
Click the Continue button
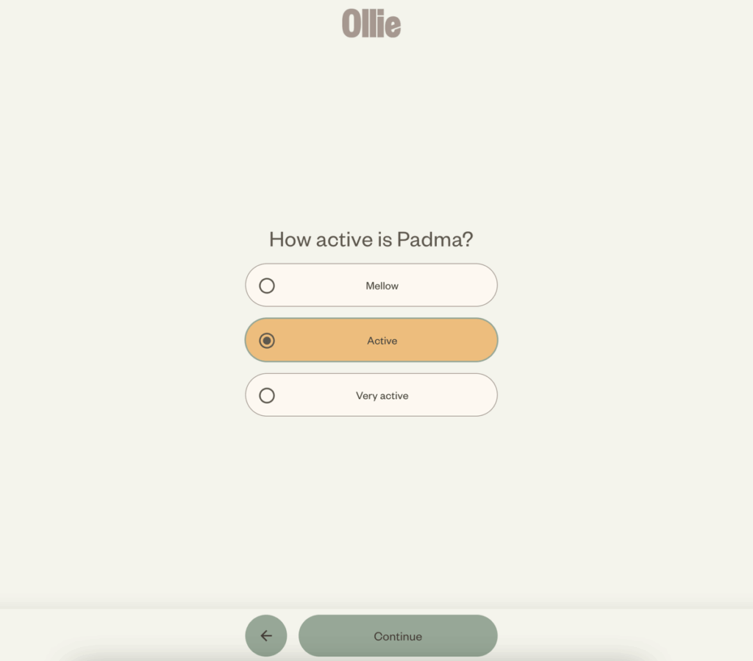pyautogui.click(x=398, y=635)
